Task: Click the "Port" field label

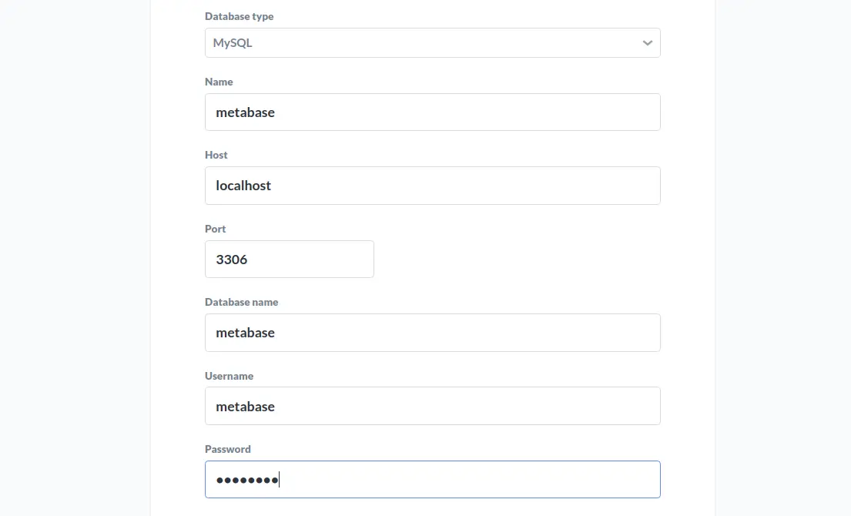Action: (x=216, y=229)
